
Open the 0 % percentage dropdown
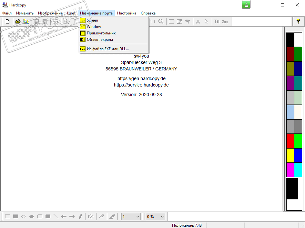156,216
